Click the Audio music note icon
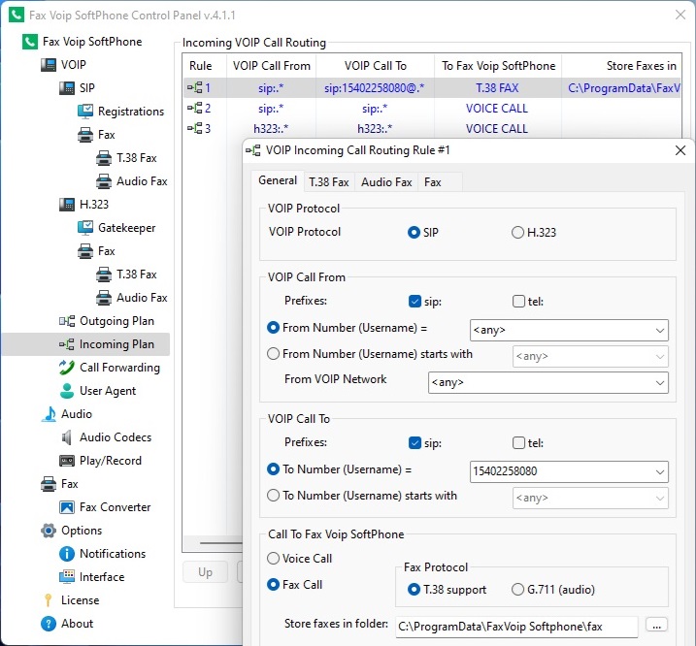696x646 pixels. point(49,414)
